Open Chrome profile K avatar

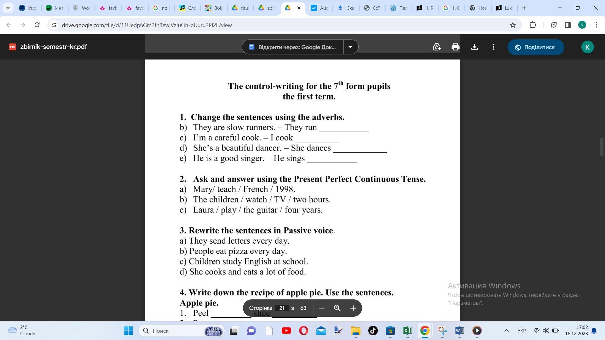coord(582,25)
